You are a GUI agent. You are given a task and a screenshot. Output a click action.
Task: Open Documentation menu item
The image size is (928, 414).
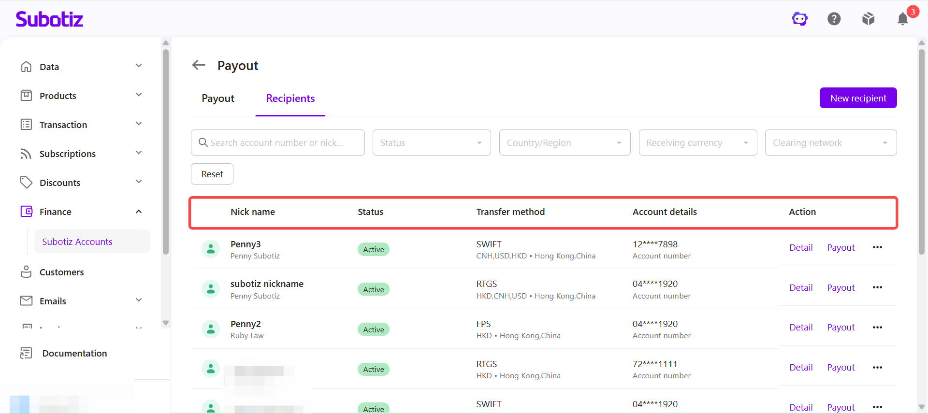pos(74,354)
